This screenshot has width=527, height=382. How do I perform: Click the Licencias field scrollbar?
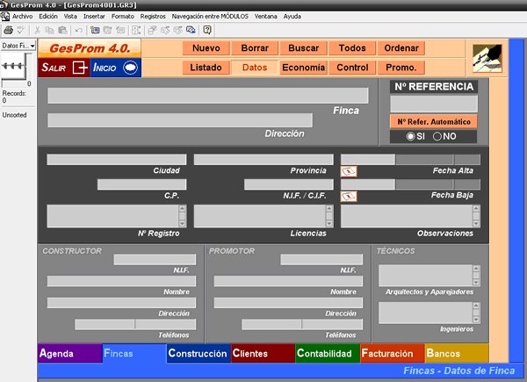[329, 216]
